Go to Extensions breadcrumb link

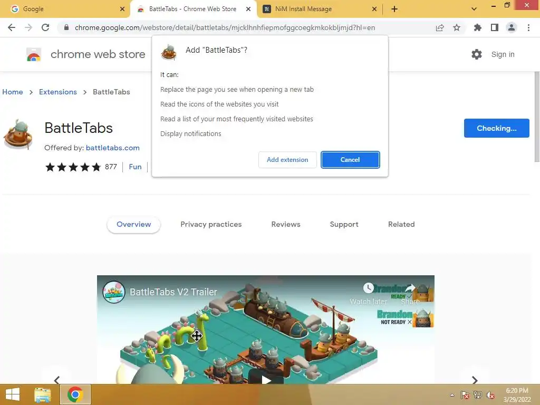click(x=58, y=92)
